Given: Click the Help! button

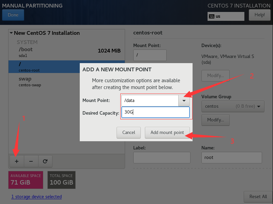Looking at the screenshot, I should point(259,15).
